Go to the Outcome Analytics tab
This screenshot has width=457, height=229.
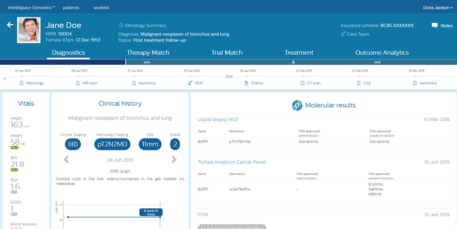coord(382,53)
